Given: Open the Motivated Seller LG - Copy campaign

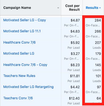Looking at the screenshot, I should click(x=24, y=20).
